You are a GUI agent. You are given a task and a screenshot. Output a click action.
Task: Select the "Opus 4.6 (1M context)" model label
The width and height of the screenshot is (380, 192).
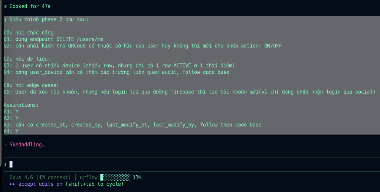coord(40,178)
